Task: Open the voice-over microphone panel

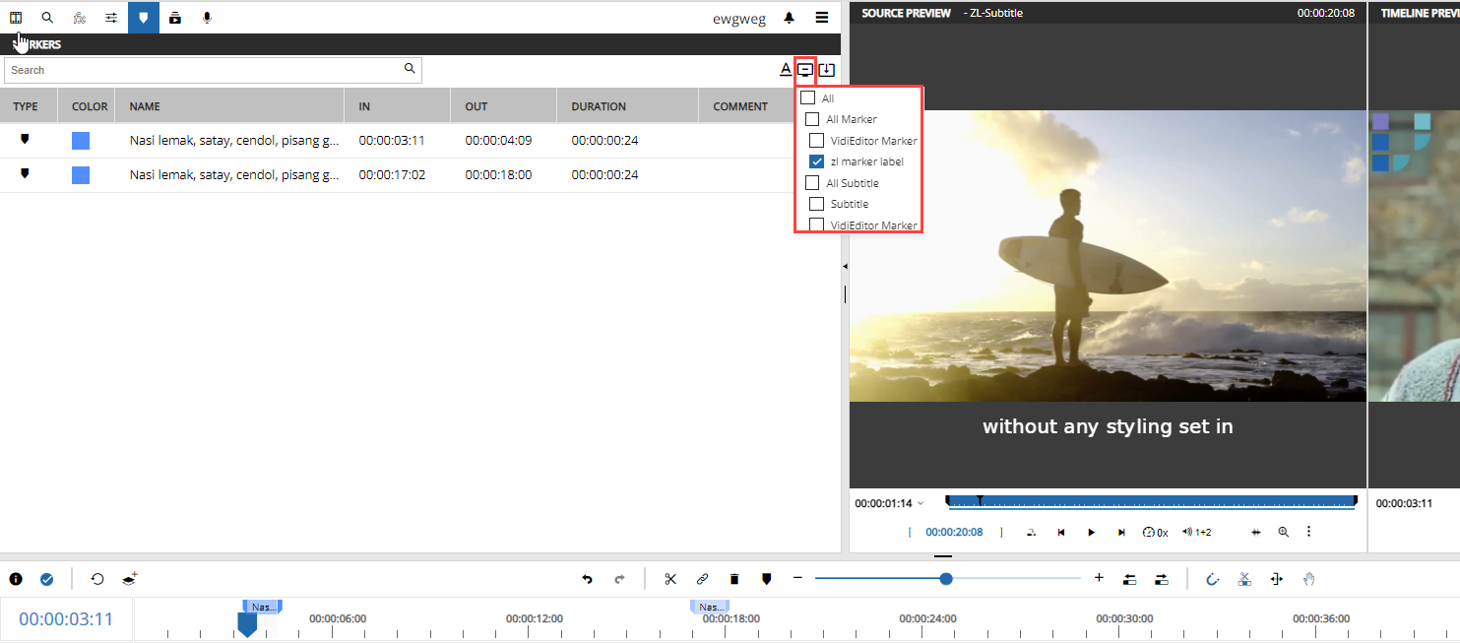Action: pyautogui.click(x=207, y=18)
